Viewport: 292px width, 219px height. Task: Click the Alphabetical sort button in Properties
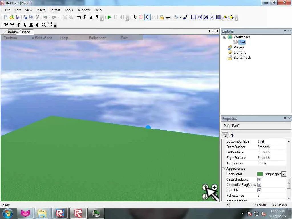tap(231, 135)
